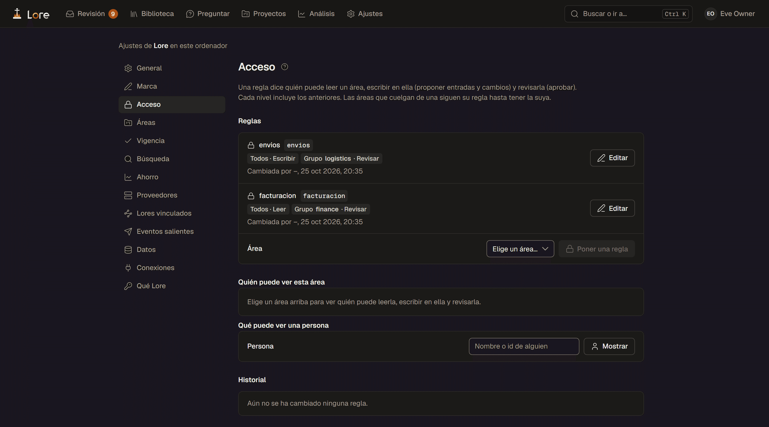Click the Lore logo icon
This screenshot has height=427, width=769.
tap(17, 14)
